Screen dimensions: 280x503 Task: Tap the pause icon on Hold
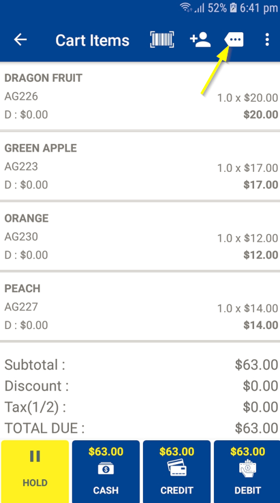click(x=35, y=456)
